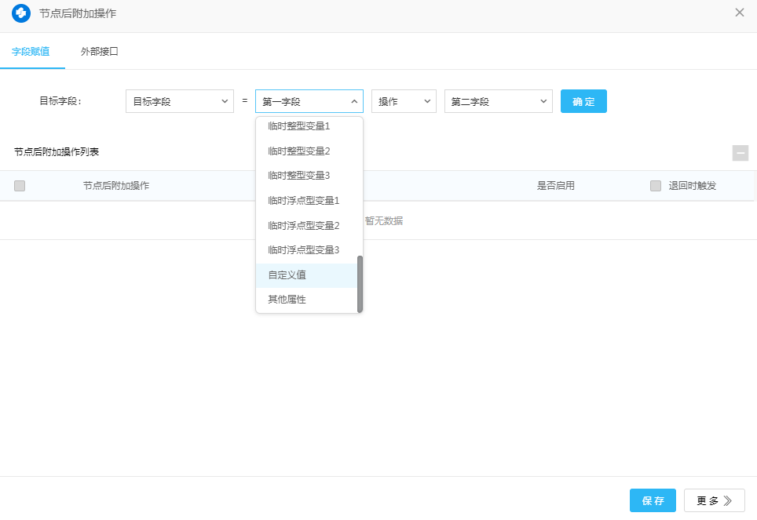757x520 pixels.
Task: Click the 确定 button
Action: [x=583, y=101]
